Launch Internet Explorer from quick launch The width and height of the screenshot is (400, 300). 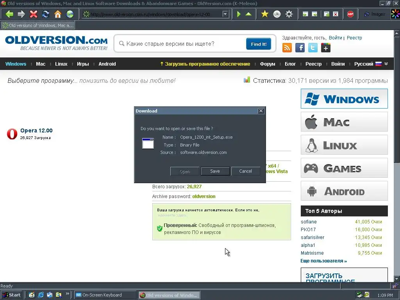pyautogui.click(x=41, y=295)
